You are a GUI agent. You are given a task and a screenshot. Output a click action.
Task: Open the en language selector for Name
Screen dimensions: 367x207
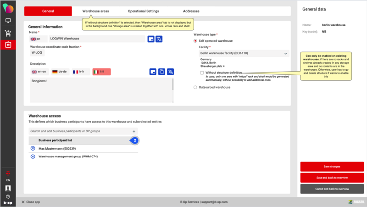click(x=38, y=39)
